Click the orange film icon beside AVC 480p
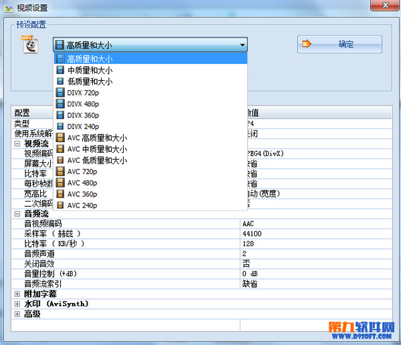Viewport: 401px width, 345px height. (60, 183)
